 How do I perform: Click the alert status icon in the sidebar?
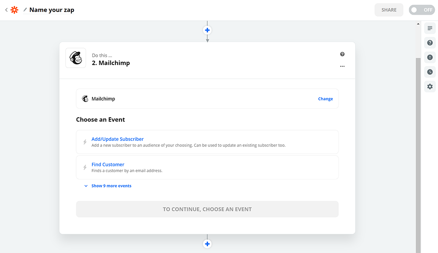click(429, 57)
